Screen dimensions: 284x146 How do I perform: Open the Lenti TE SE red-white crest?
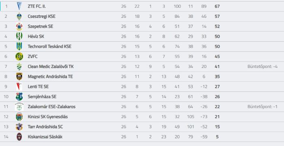(x=19, y=87)
